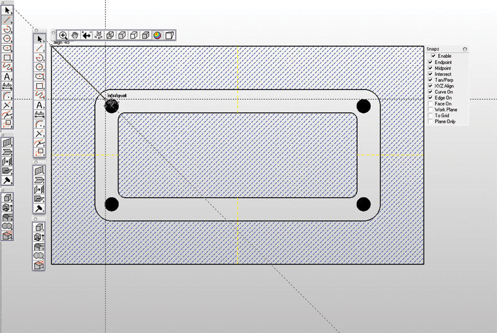
Task: Select the Transform/offset squares tool in floating palette
Action: [39, 152]
